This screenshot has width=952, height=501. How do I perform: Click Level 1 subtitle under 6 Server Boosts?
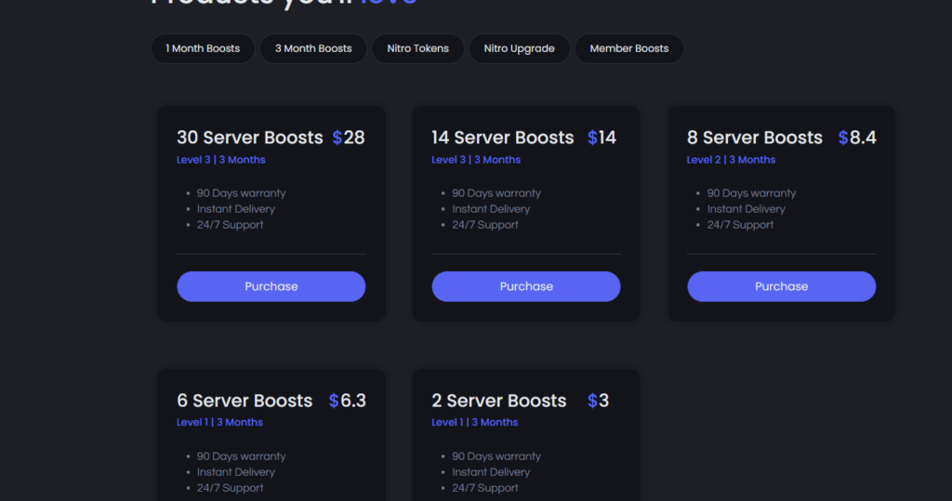pos(219,422)
